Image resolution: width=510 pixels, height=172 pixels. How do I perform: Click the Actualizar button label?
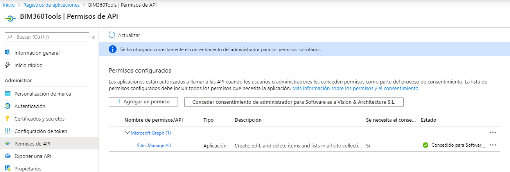pos(129,35)
